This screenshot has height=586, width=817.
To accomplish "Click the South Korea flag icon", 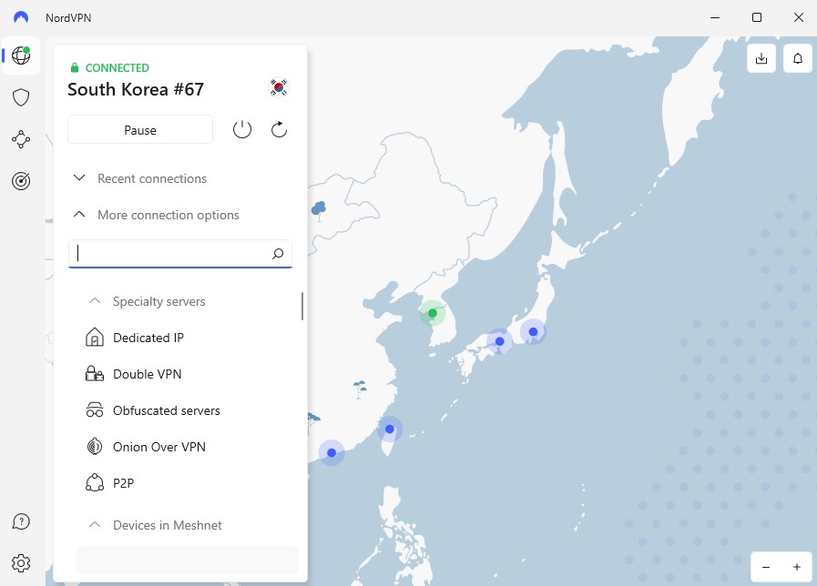I will click(x=279, y=87).
